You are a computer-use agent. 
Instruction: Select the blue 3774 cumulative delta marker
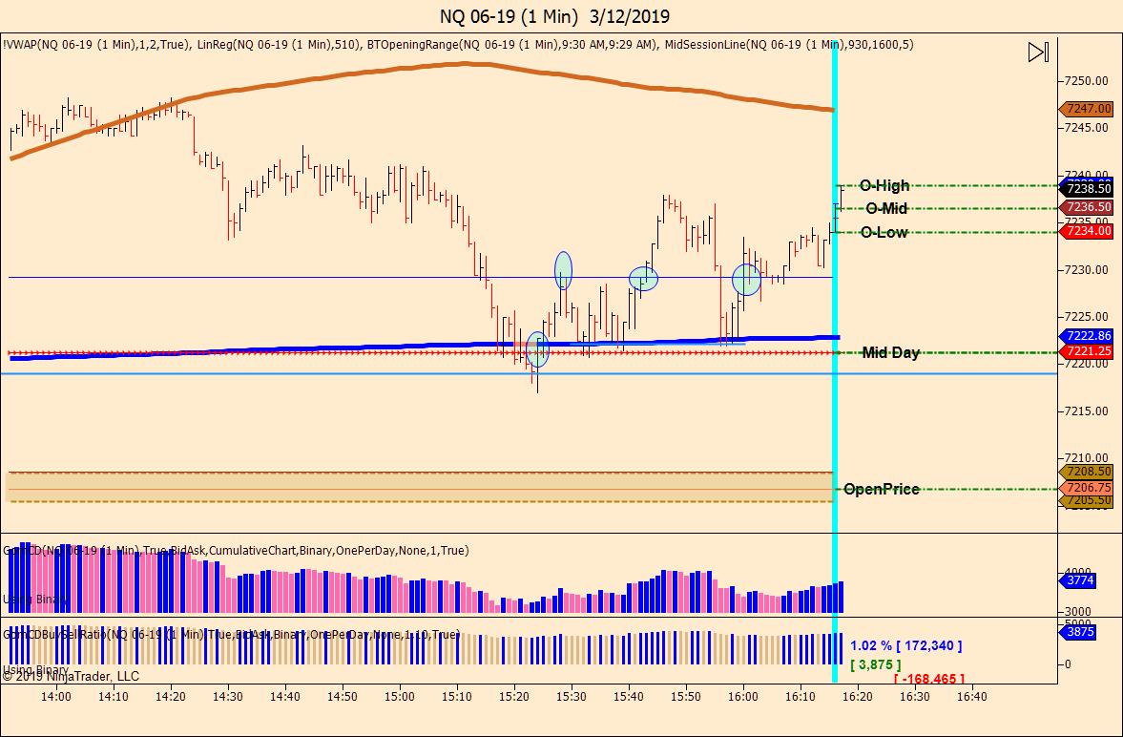coord(1077,580)
